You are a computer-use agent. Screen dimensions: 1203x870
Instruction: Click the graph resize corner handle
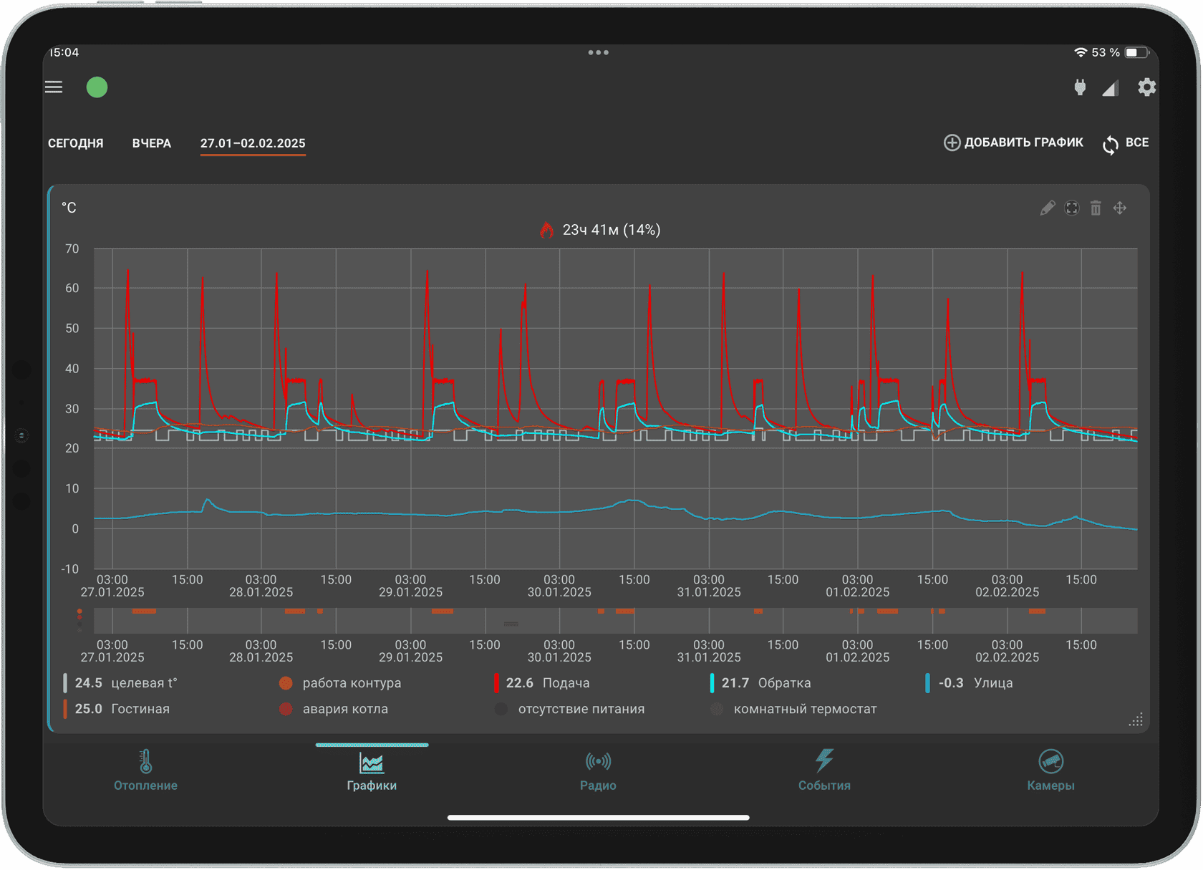[1136, 720]
